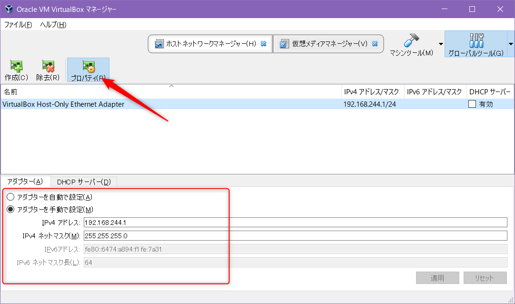
Task: Close the ホストネットワークマネージャー tab via its X icon
Action: [263, 43]
